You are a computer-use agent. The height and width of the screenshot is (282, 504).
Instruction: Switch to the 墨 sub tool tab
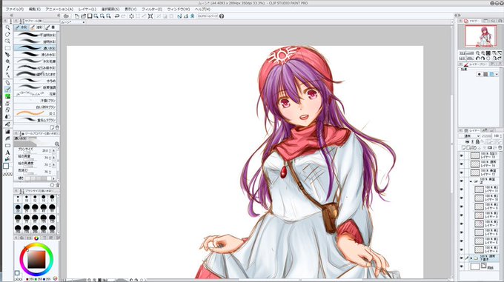[50, 27]
